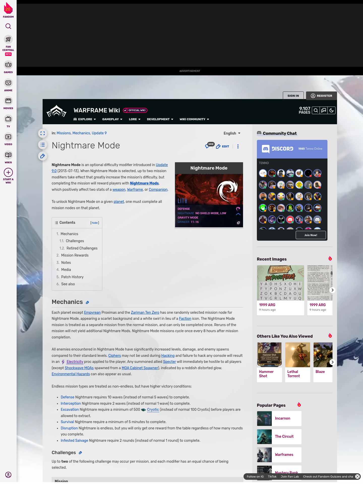This screenshot has width=363, height=504.
Task: Open the user profile icon in sidebar
Action: click(8, 475)
